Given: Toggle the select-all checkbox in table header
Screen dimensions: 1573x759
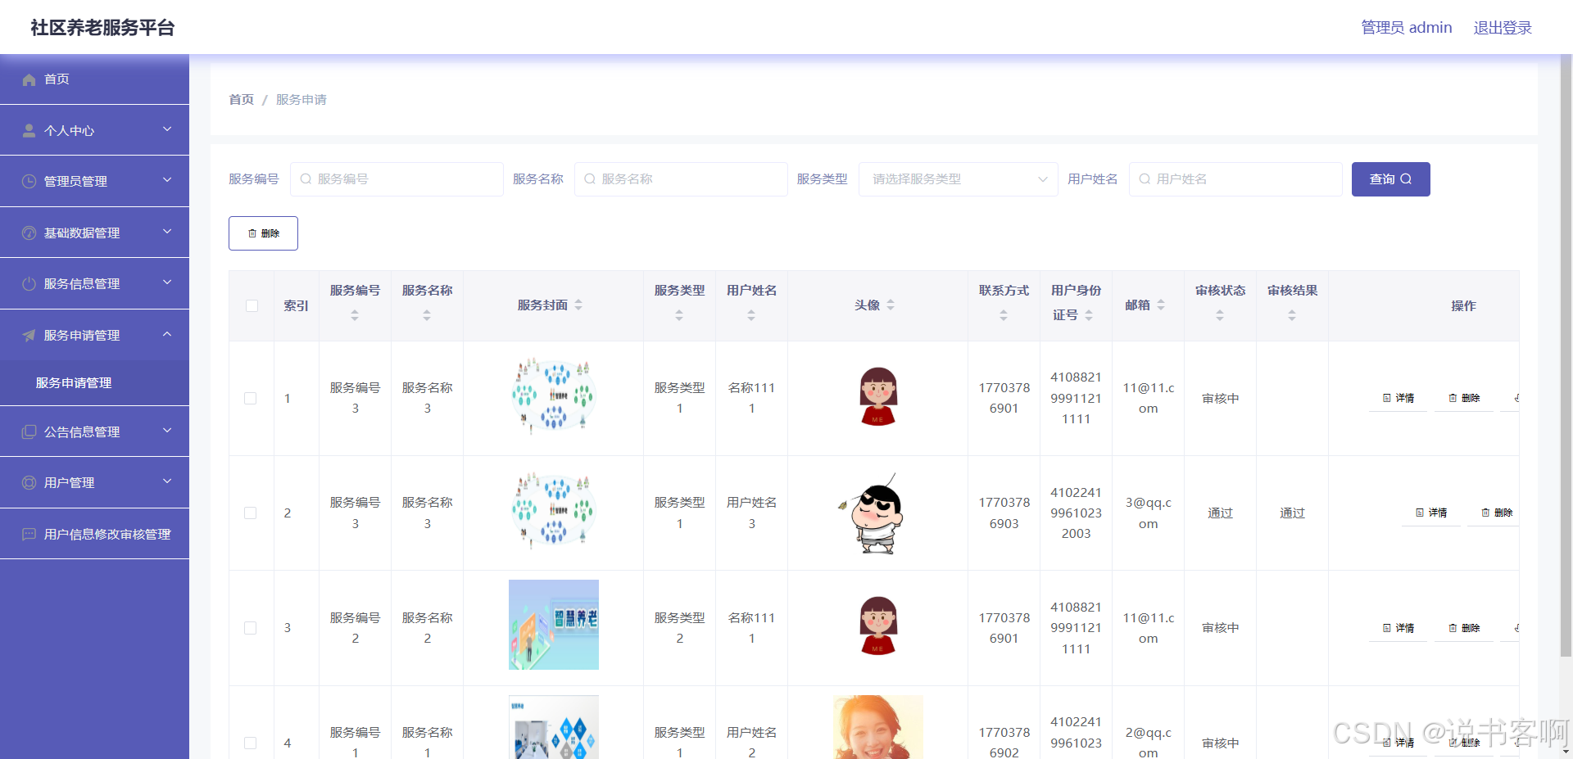Looking at the screenshot, I should [x=251, y=305].
